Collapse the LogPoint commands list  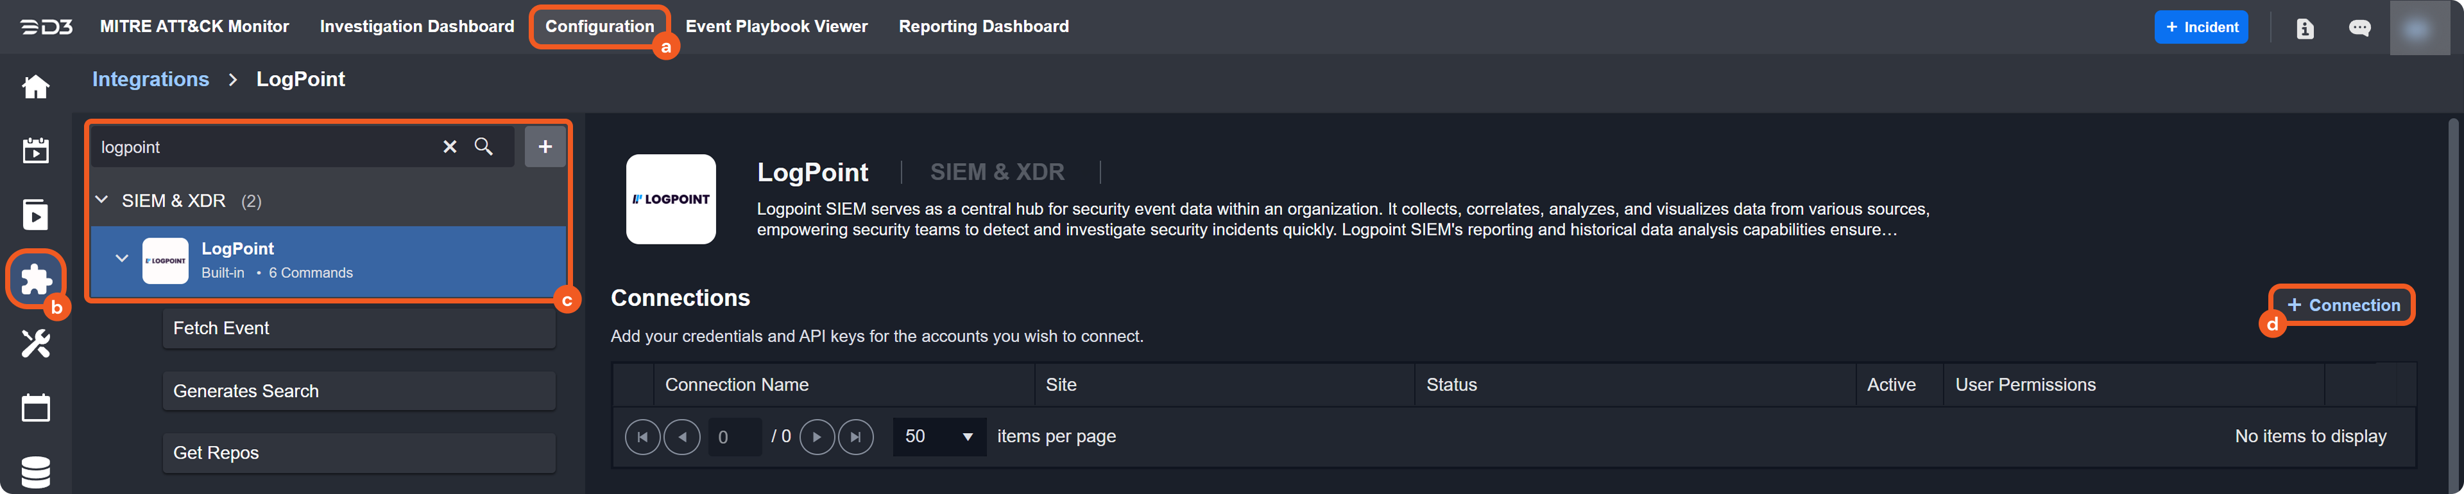pyautogui.click(x=121, y=258)
